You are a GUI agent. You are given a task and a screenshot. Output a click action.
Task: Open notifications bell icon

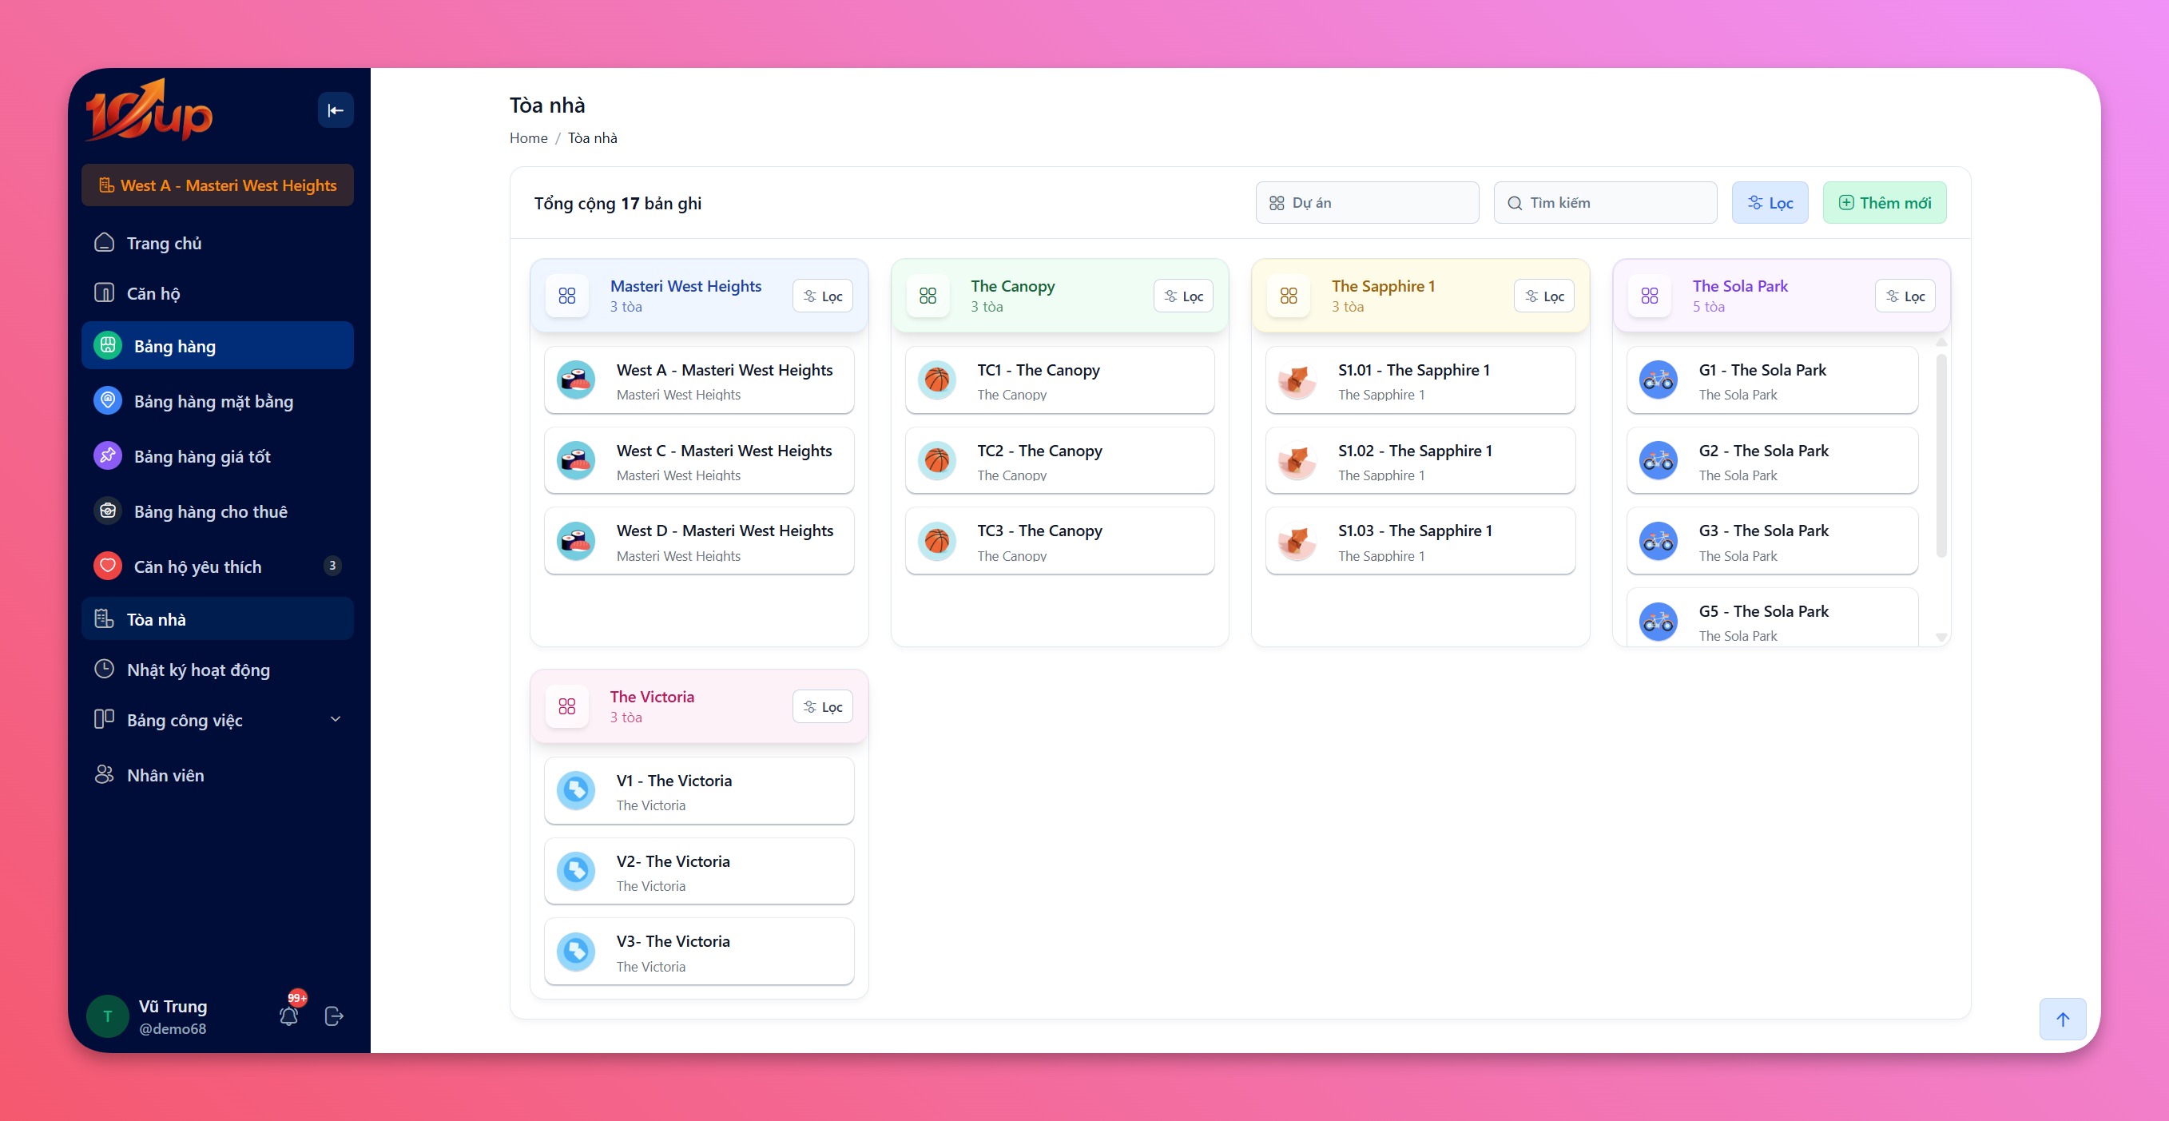tap(289, 1016)
